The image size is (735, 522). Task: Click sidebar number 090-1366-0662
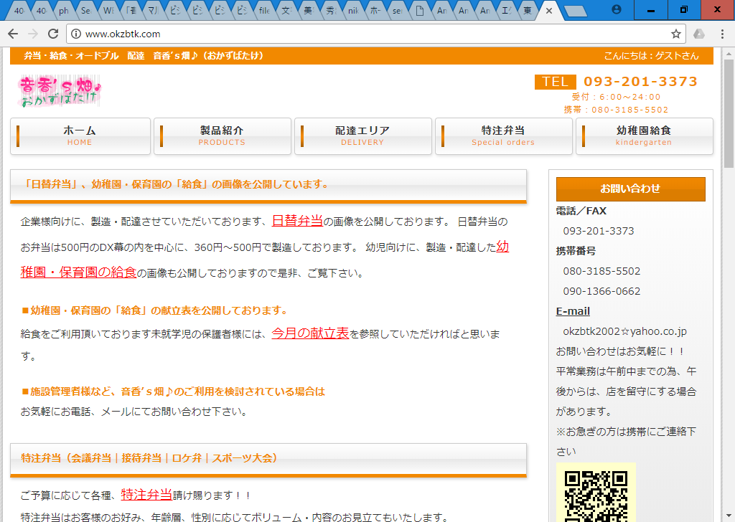point(601,291)
